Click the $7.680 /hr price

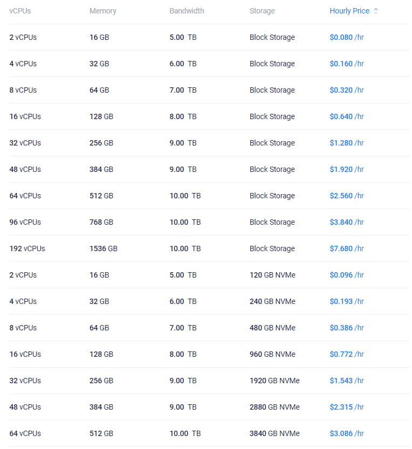coord(347,248)
